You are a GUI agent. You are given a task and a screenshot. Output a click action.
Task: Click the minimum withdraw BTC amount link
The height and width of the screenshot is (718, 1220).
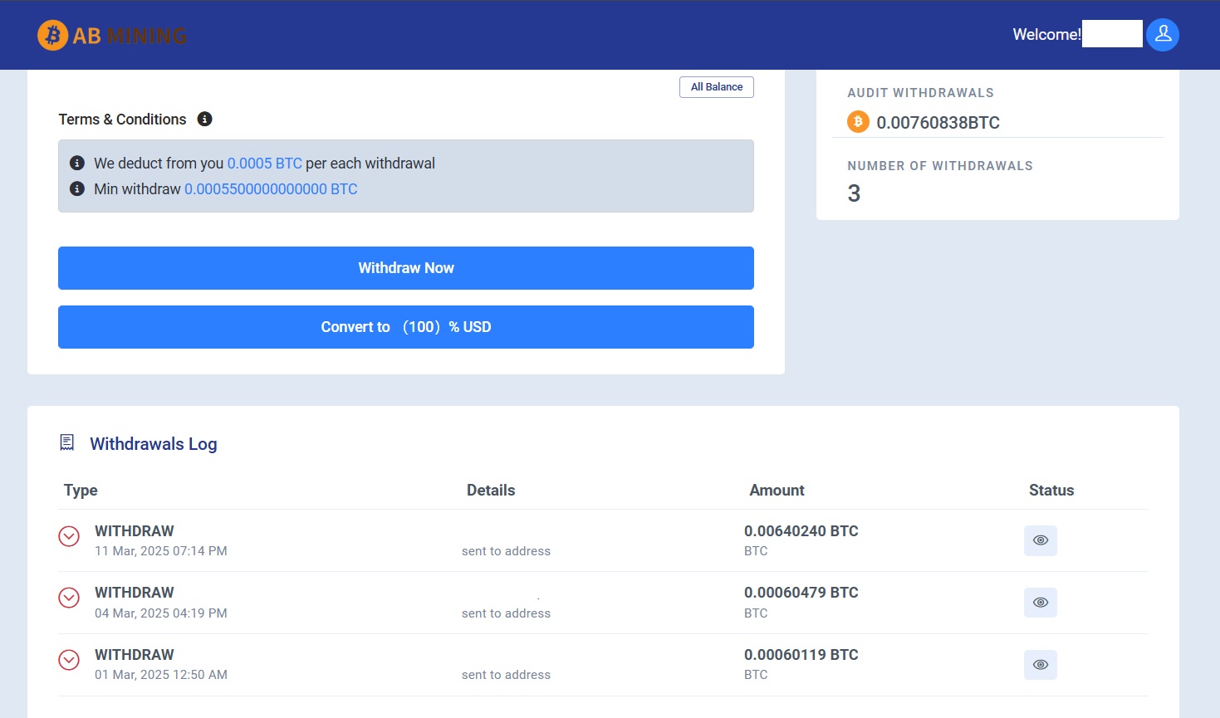click(x=271, y=189)
